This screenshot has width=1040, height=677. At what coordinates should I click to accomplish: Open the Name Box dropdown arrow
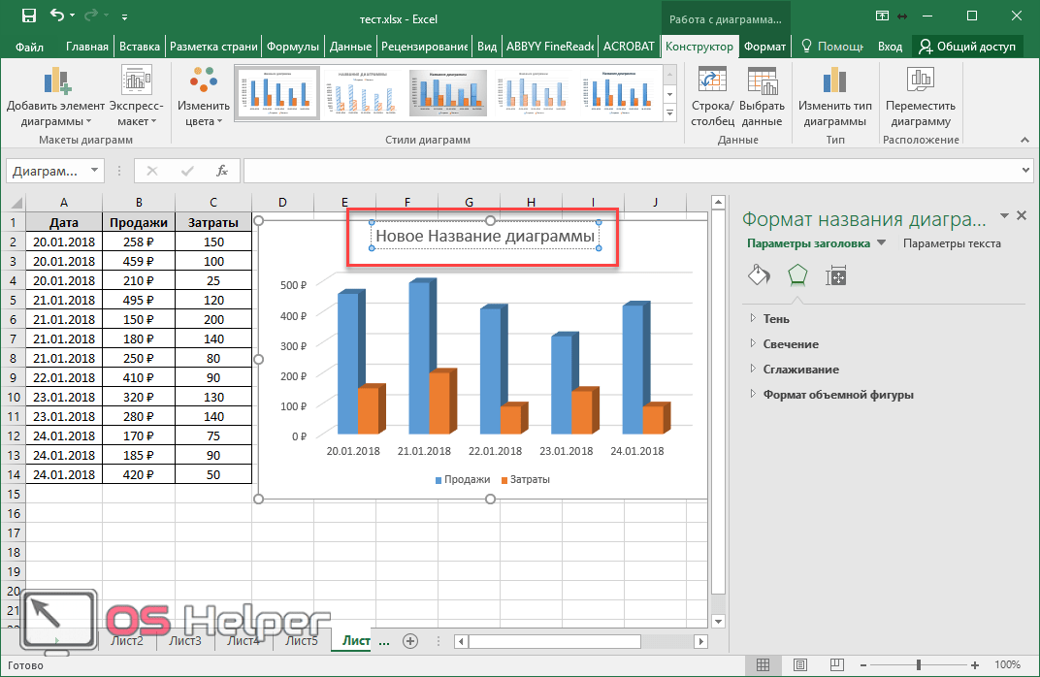pos(94,171)
